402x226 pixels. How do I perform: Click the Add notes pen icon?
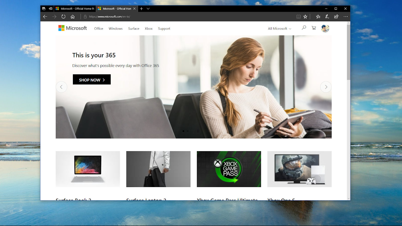pos(327,17)
